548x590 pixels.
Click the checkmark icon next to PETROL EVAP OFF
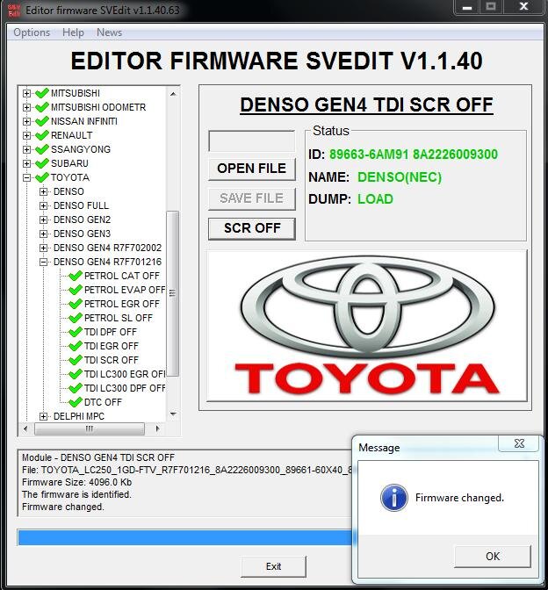(x=76, y=290)
